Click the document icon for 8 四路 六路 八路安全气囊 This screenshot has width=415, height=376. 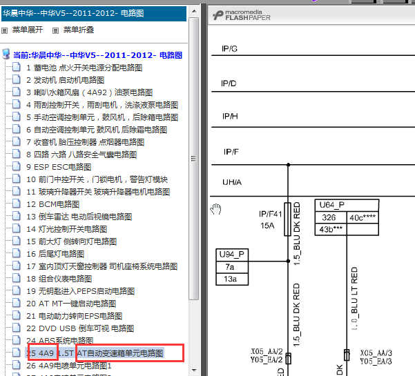pos(17,154)
